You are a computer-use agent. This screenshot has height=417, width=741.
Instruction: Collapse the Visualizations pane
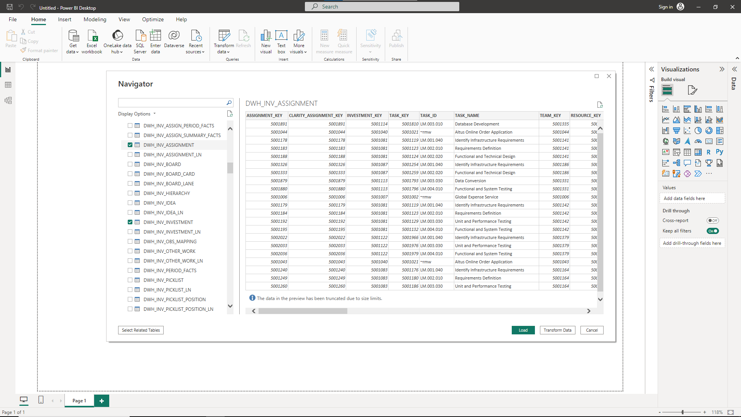[x=722, y=69]
